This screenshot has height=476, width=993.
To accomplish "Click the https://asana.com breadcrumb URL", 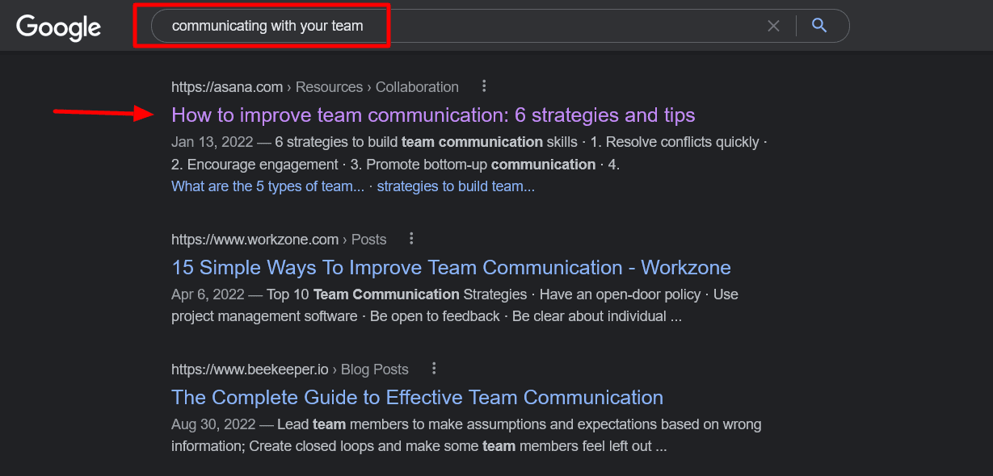I will click(x=226, y=86).
